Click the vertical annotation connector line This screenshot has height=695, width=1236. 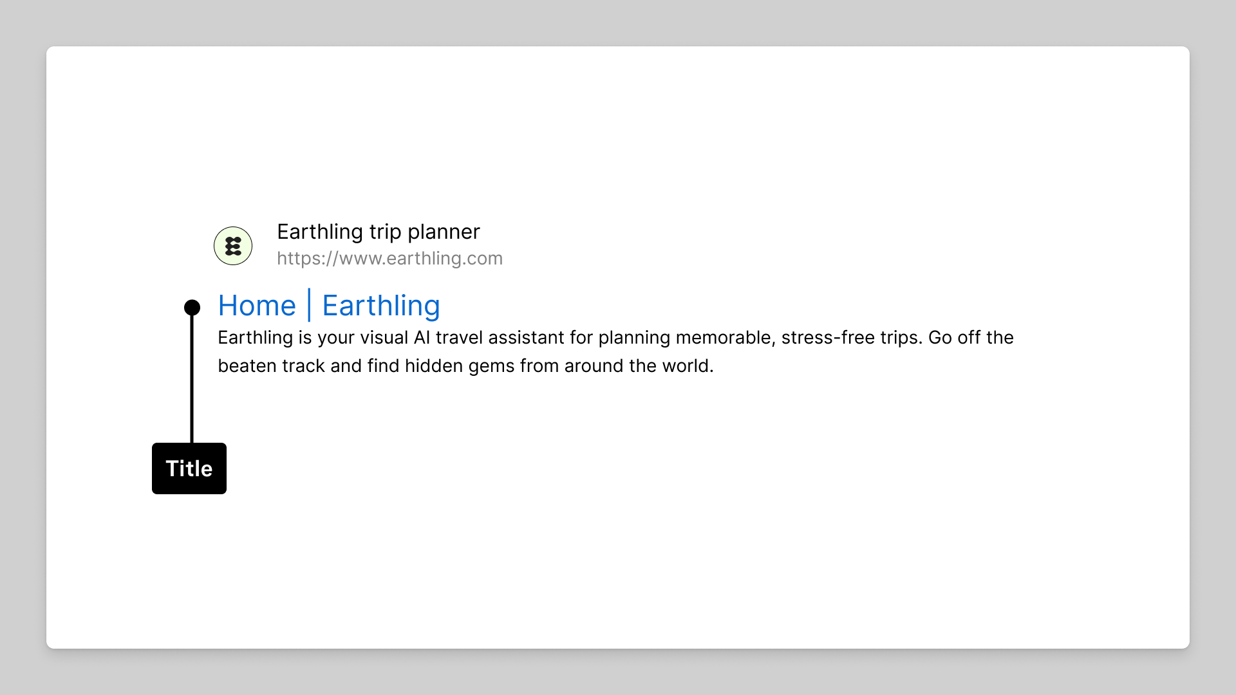[192, 378]
